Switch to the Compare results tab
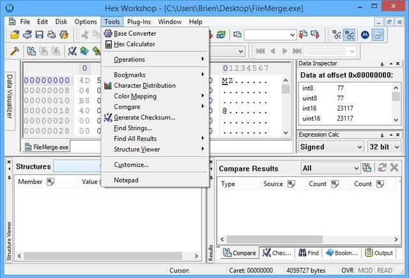Viewport: 409px width, 278px height. coord(240,253)
